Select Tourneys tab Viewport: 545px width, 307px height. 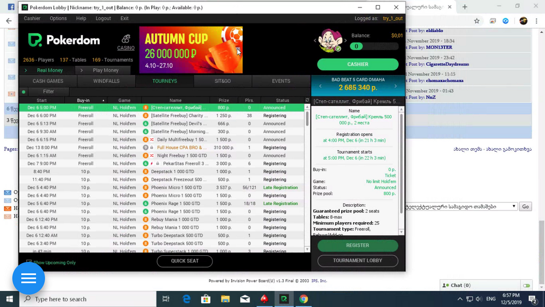[x=165, y=81]
